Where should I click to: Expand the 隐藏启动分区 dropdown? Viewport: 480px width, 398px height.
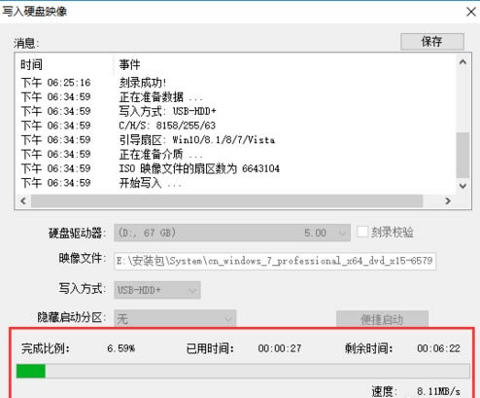175,319
